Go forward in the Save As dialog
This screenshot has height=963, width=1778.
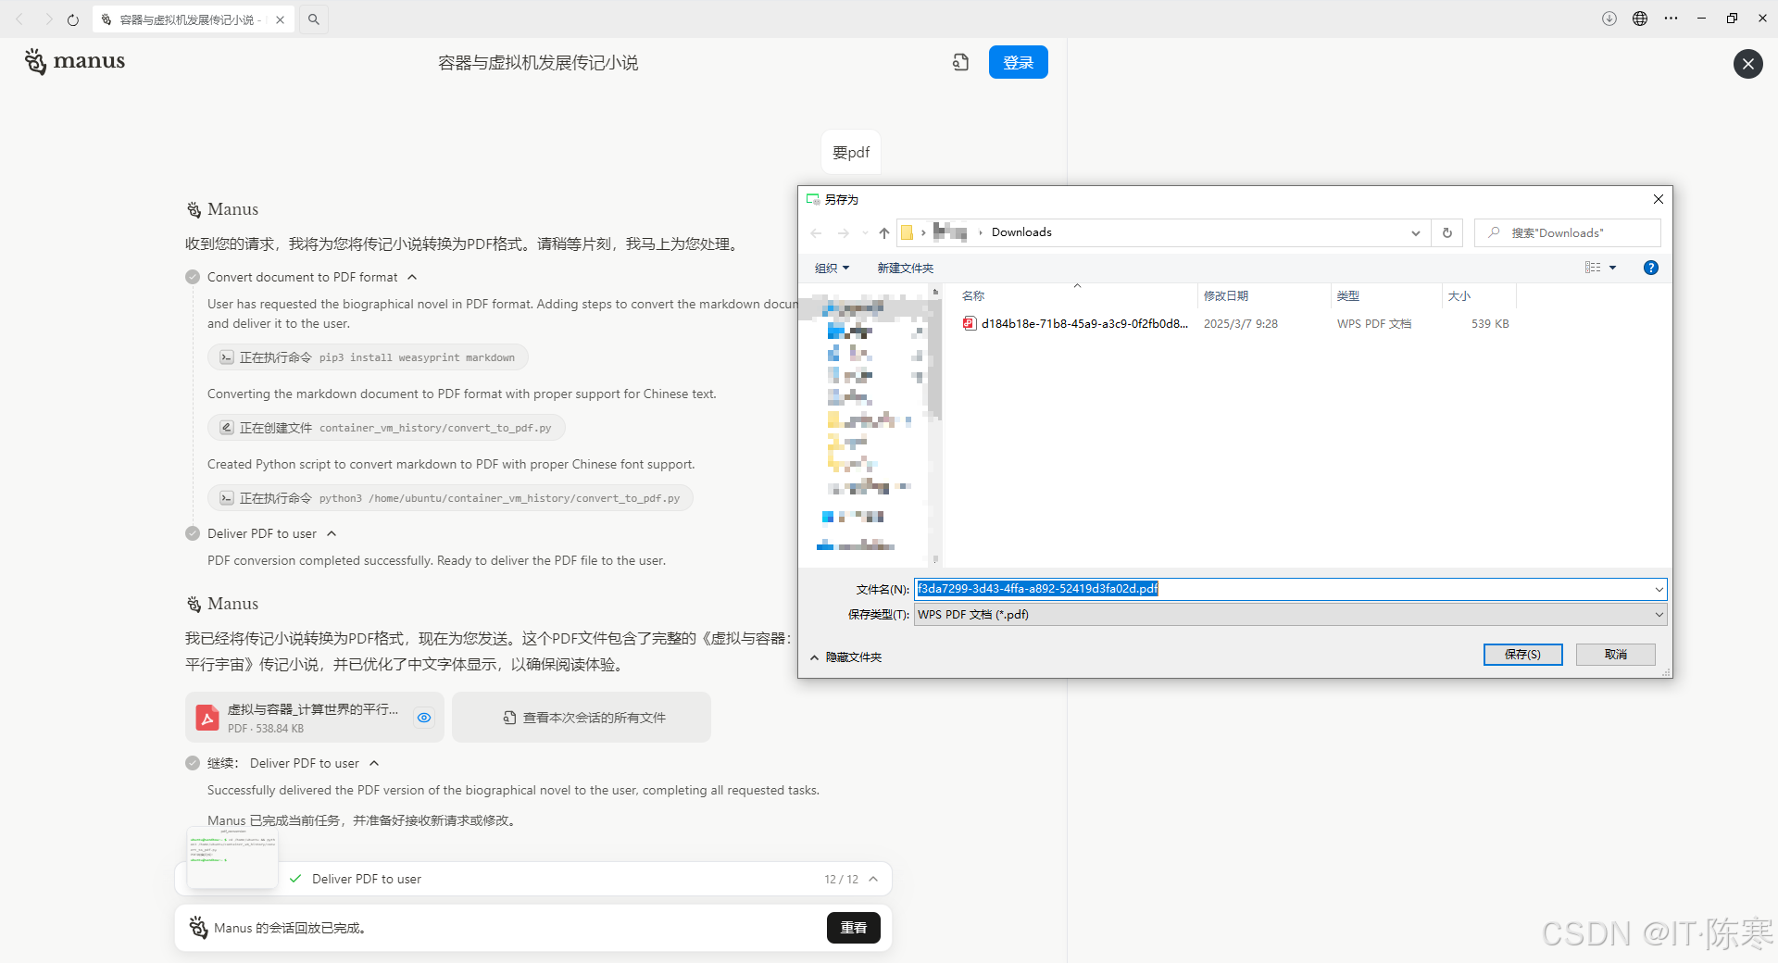pos(843,232)
